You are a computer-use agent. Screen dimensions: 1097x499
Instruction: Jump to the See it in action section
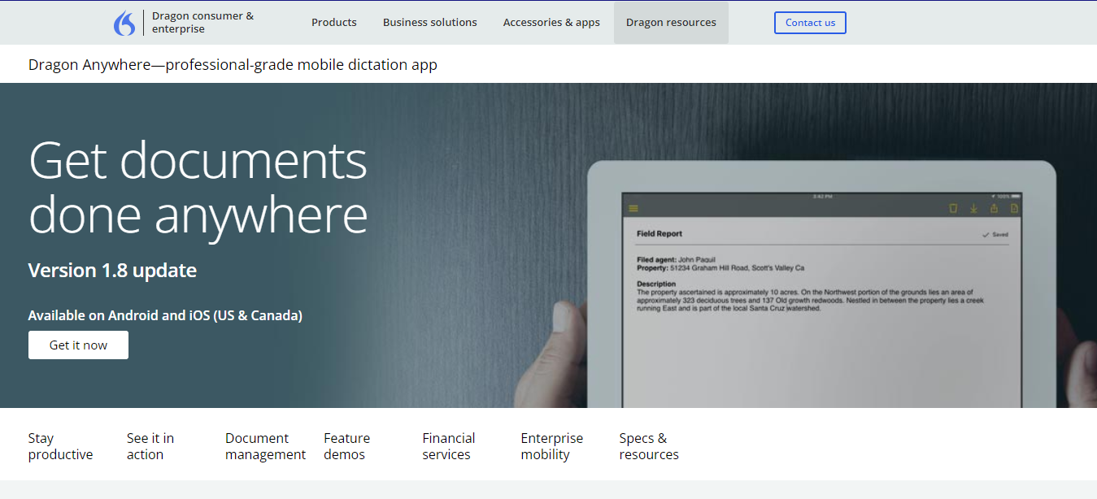coord(150,446)
